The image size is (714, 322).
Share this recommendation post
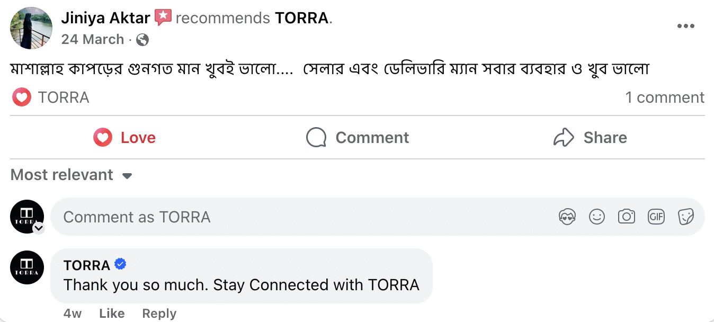pos(590,138)
